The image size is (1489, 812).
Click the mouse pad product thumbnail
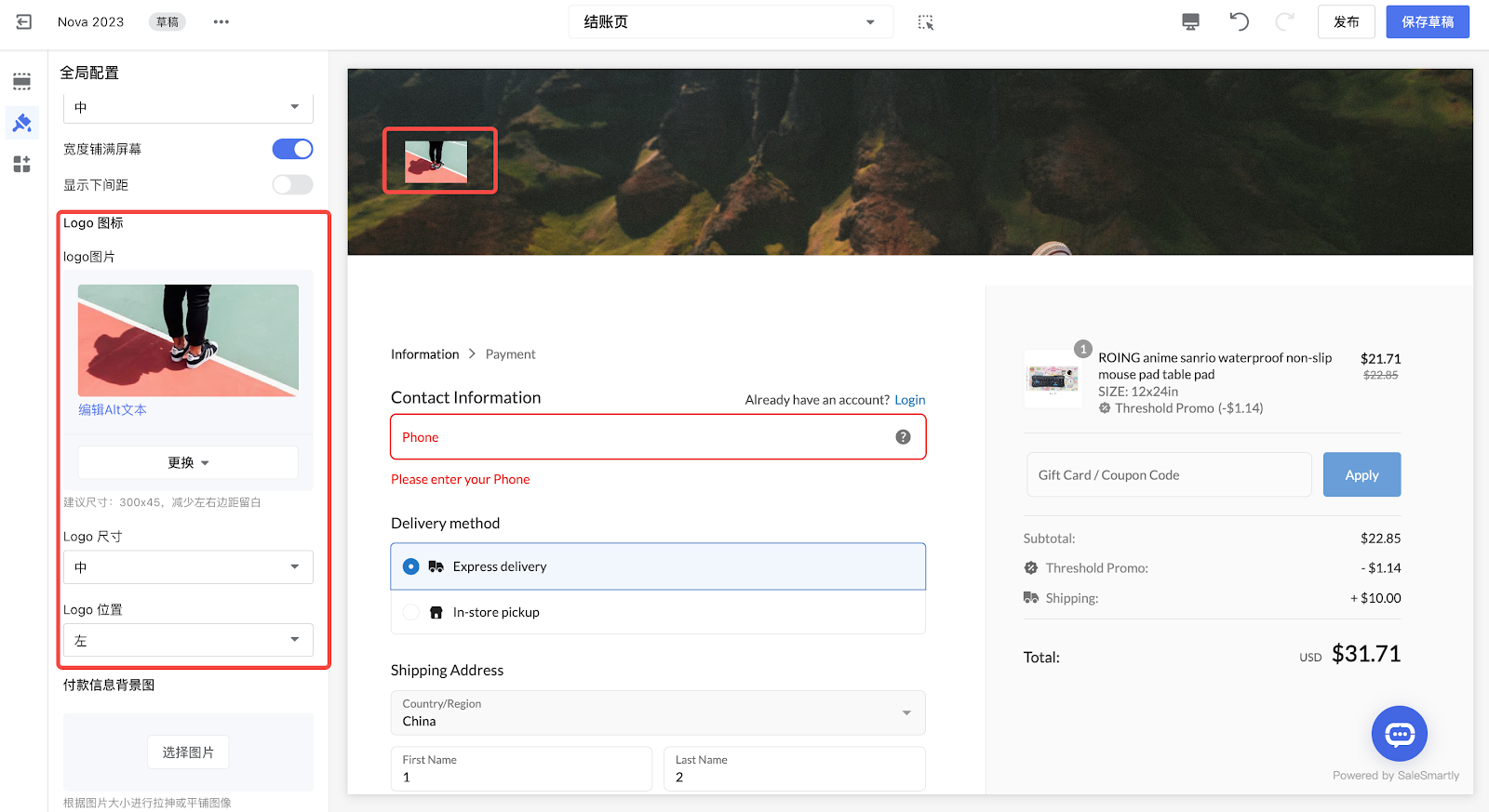point(1053,379)
